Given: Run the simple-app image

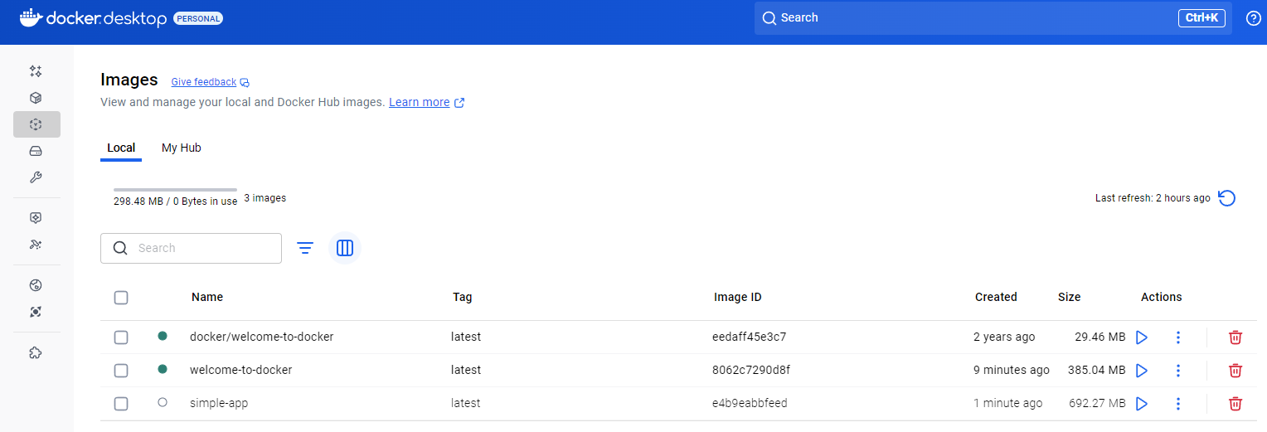Looking at the screenshot, I should point(1142,404).
